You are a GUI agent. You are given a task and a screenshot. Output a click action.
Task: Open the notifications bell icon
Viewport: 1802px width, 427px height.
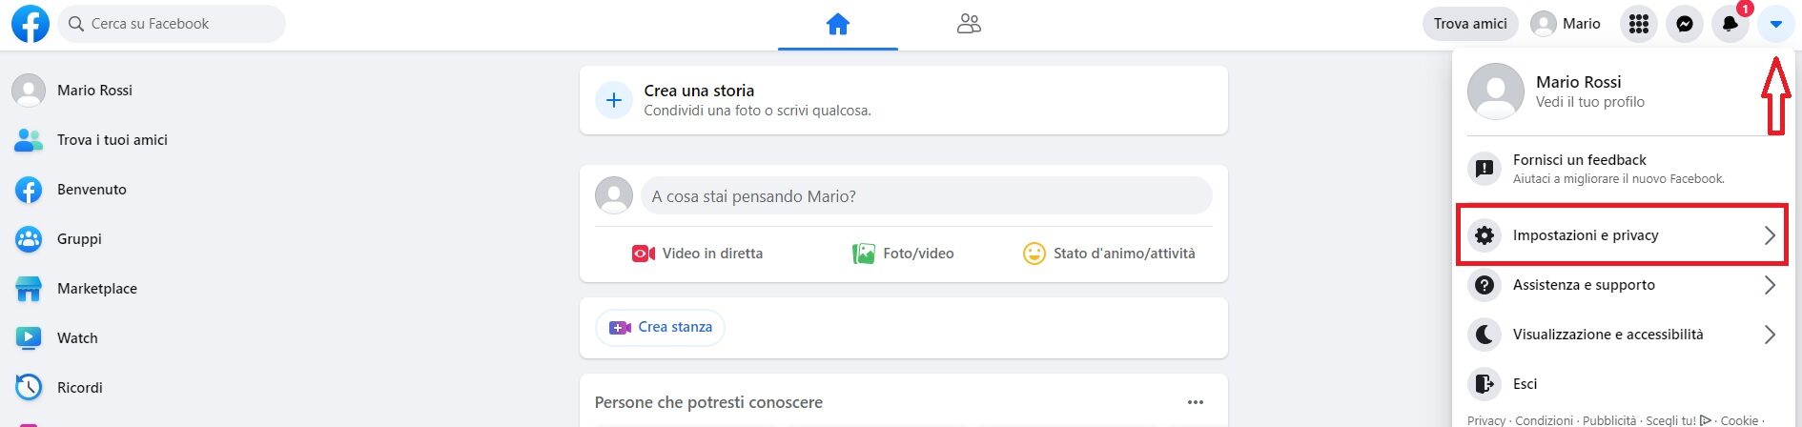click(x=1730, y=24)
